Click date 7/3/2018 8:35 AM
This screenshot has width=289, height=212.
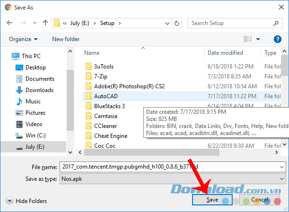click(229, 76)
